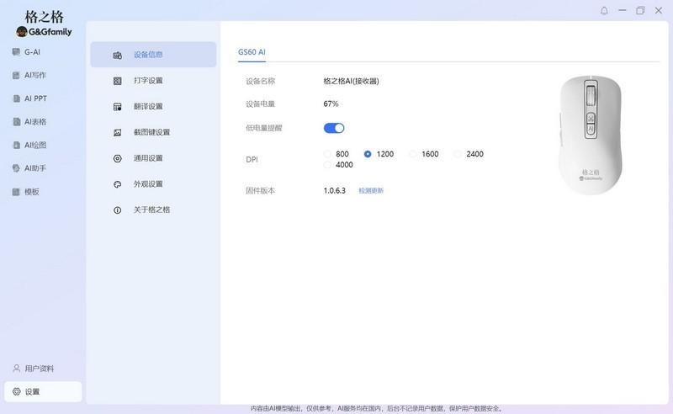This screenshot has height=414, width=673.
Task: Open the 翻译设置 menu label
Action: coord(148,106)
